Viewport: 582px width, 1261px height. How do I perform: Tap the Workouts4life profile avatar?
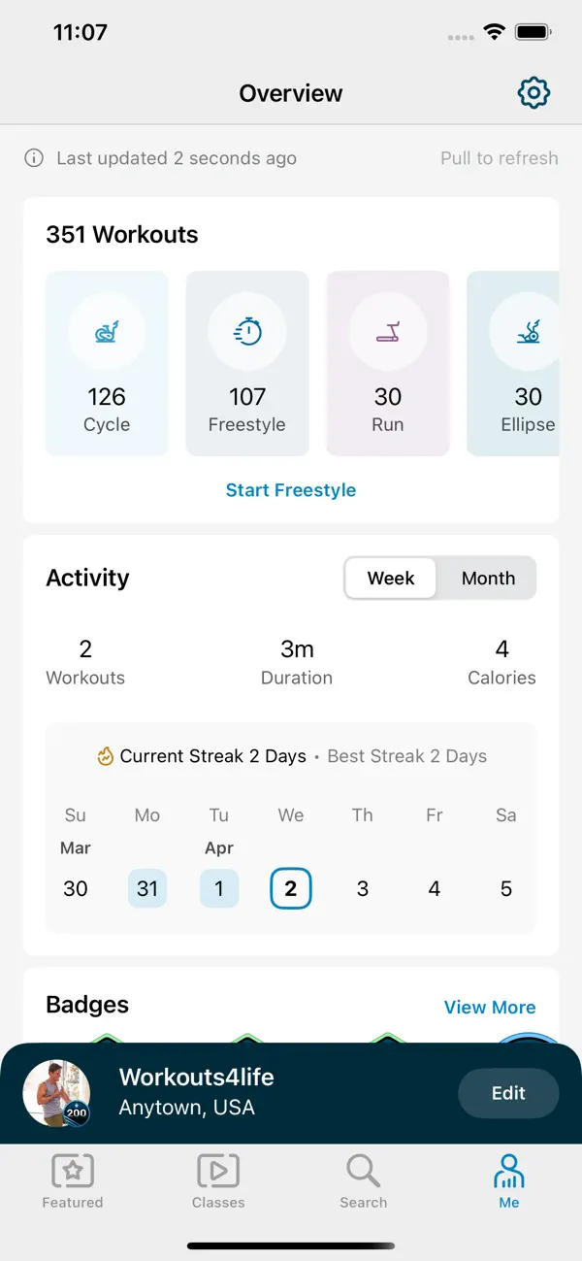point(56,1092)
